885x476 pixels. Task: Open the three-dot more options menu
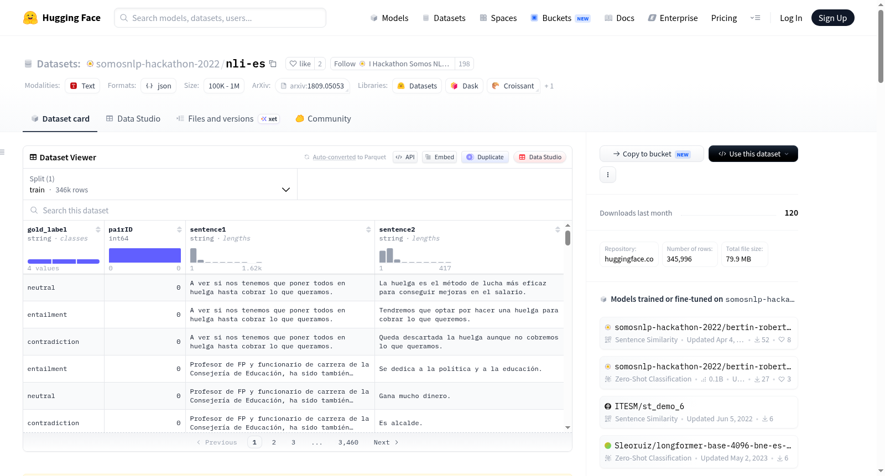[608, 175]
